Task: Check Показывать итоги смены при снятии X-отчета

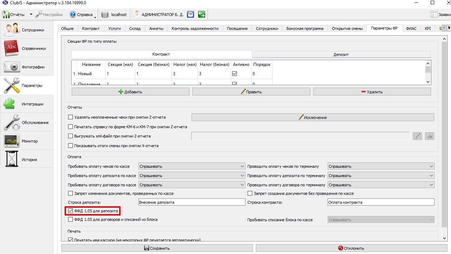Action: pyautogui.click(x=70, y=146)
